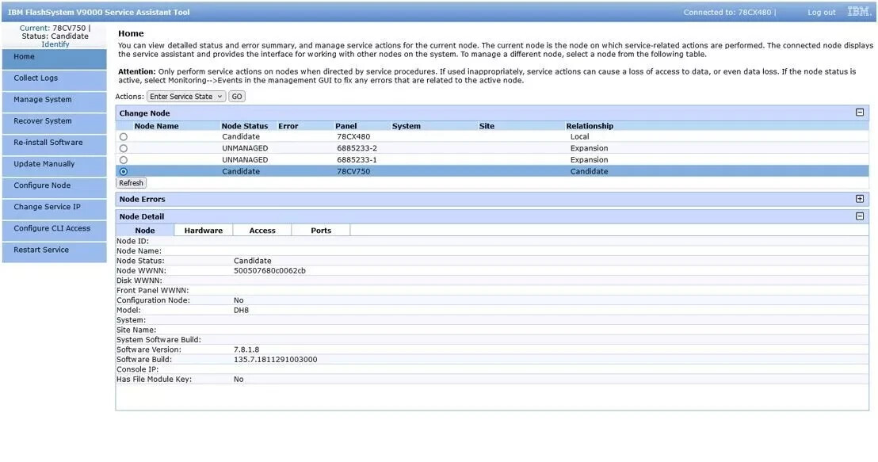
Task: Select radio button for node 6885233-1
Action: [x=123, y=159]
